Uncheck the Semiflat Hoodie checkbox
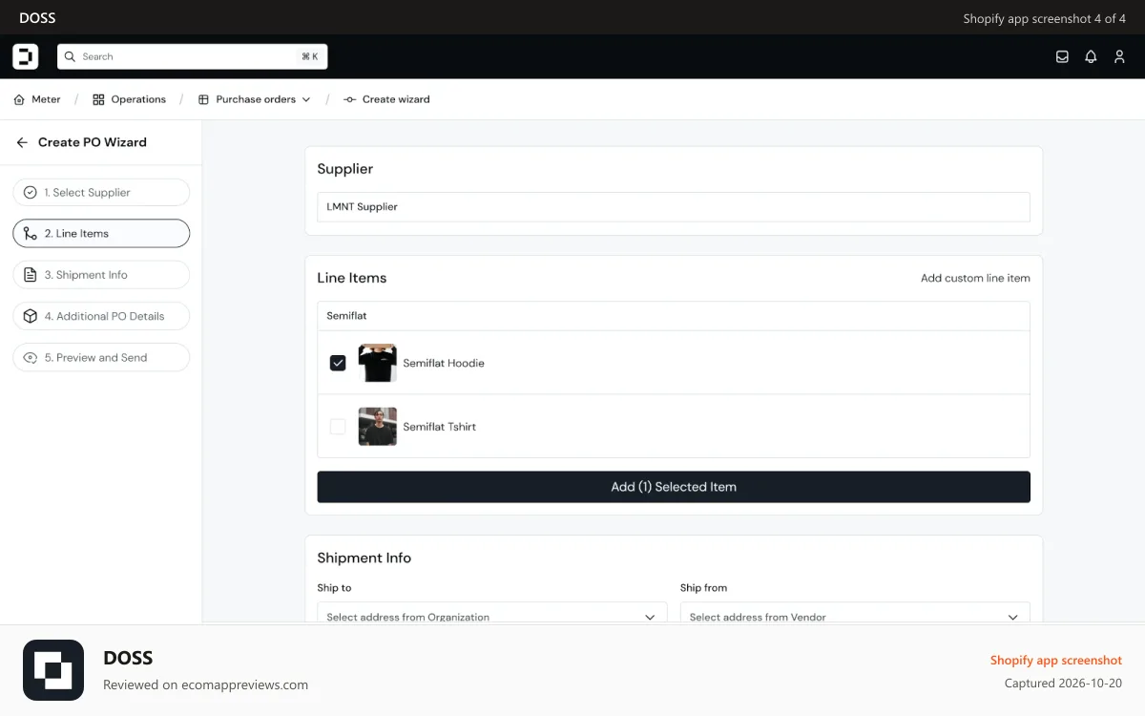The image size is (1145, 716). (338, 363)
